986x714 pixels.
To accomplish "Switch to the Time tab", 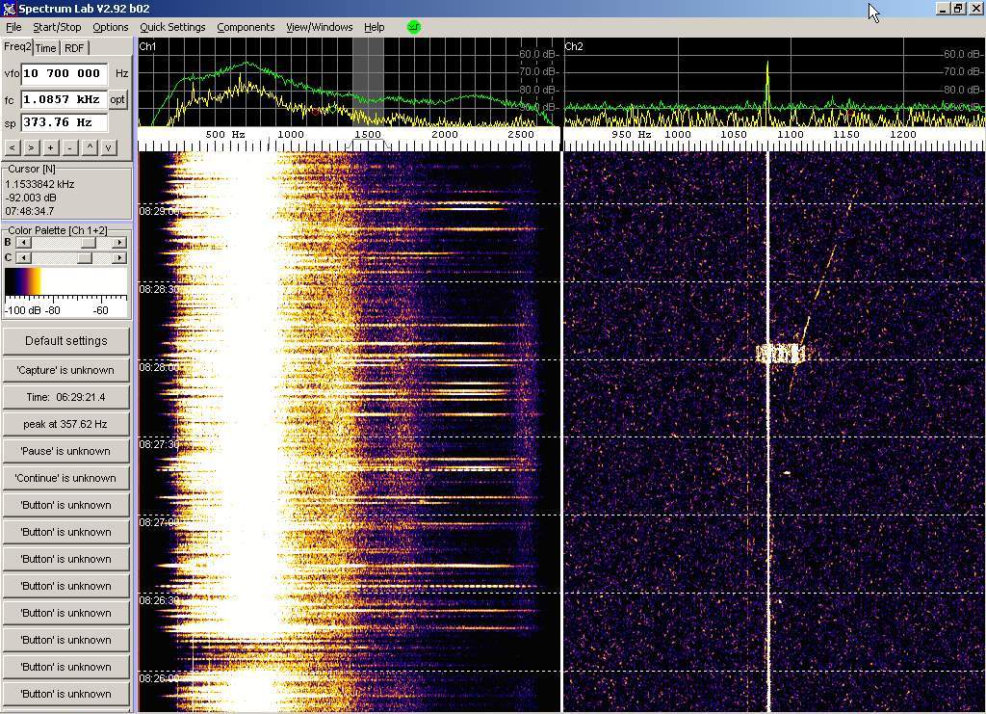I will pyautogui.click(x=45, y=48).
